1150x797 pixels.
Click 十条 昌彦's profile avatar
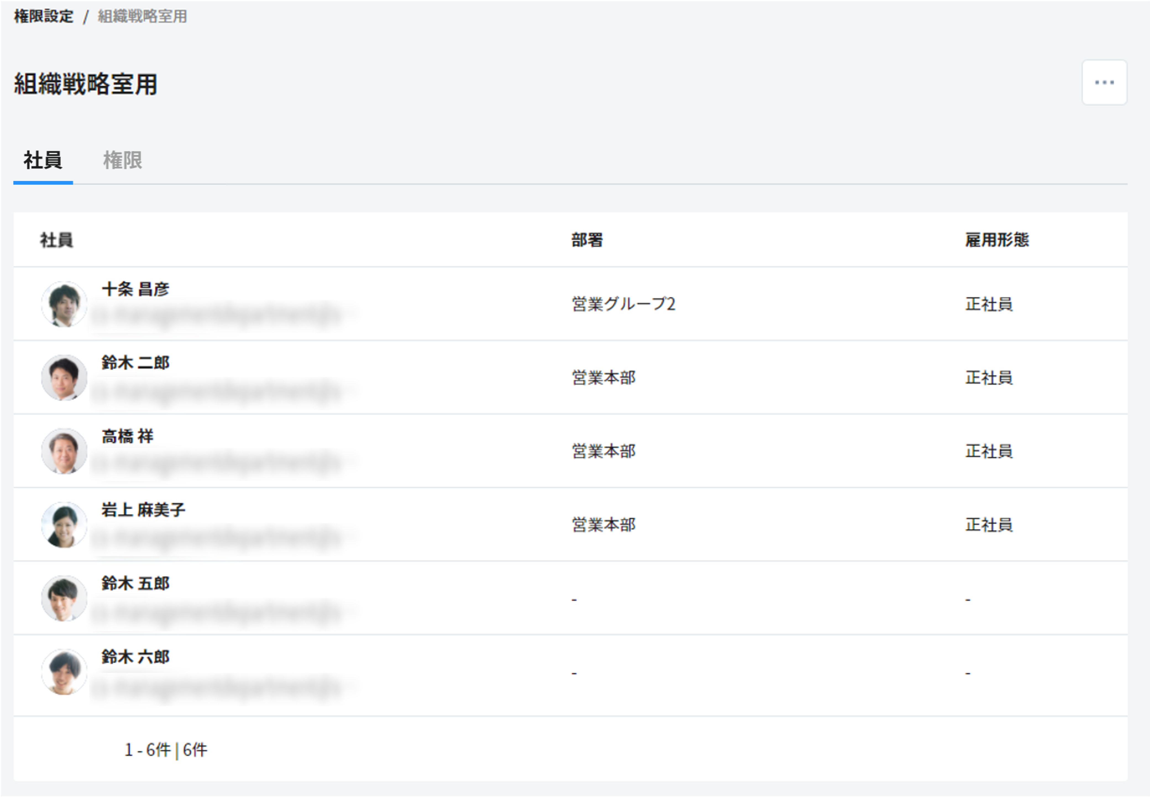(64, 304)
